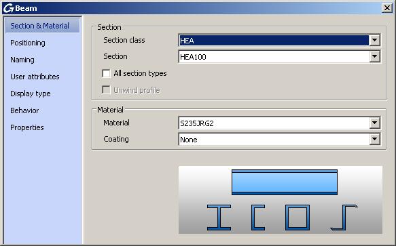Screen dimensions: 396x246
Task: Open the Display type page
Action: (x=31, y=94)
